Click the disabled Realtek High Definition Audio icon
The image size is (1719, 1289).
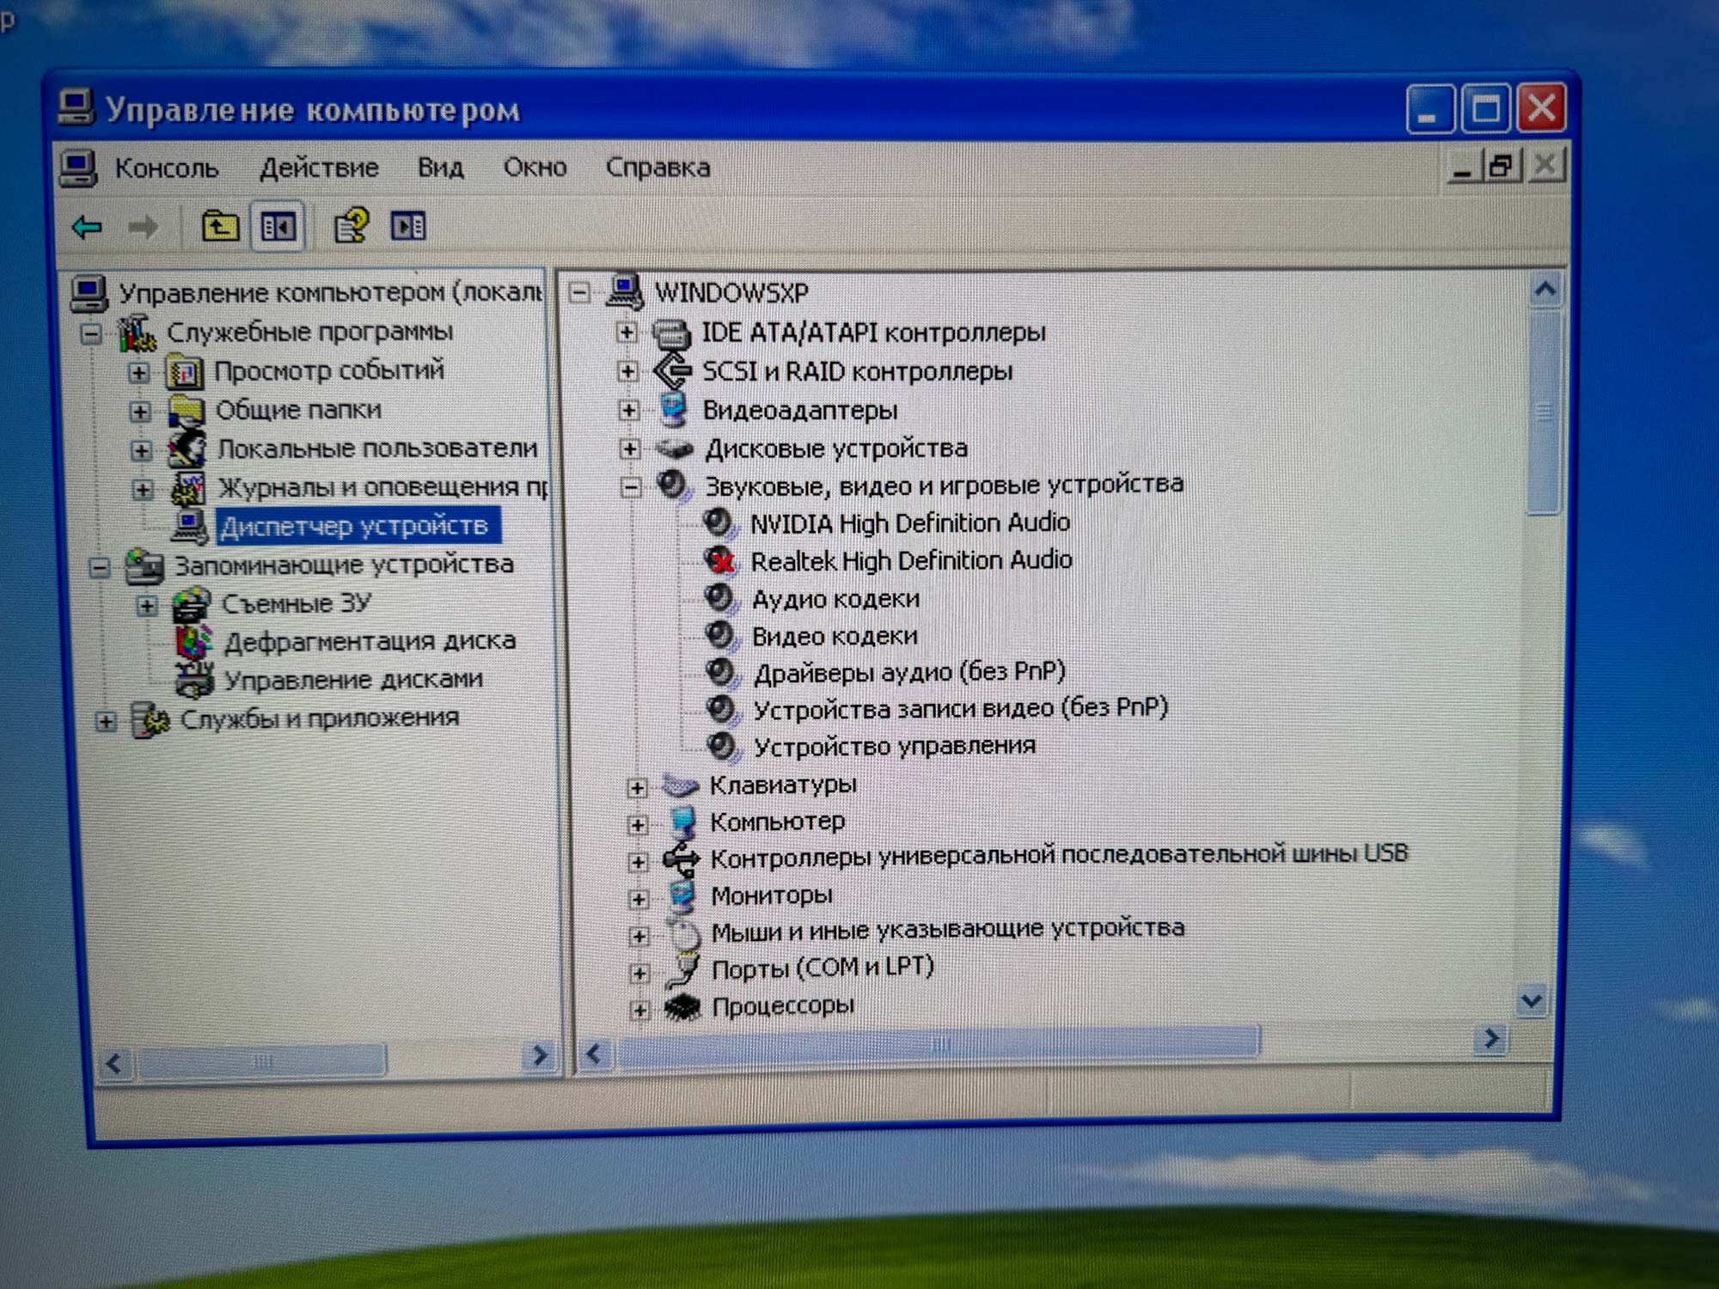[719, 560]
